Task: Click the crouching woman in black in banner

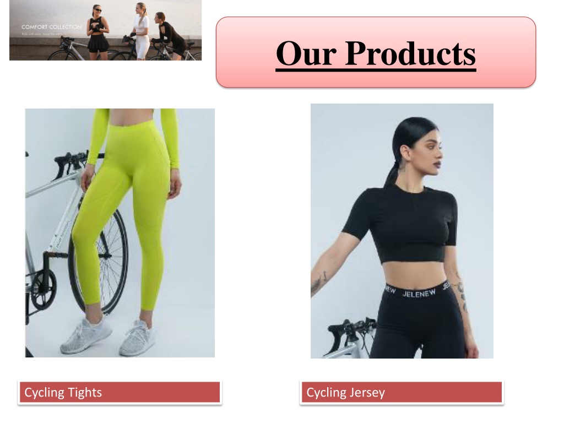Action: tap(170, 36)
